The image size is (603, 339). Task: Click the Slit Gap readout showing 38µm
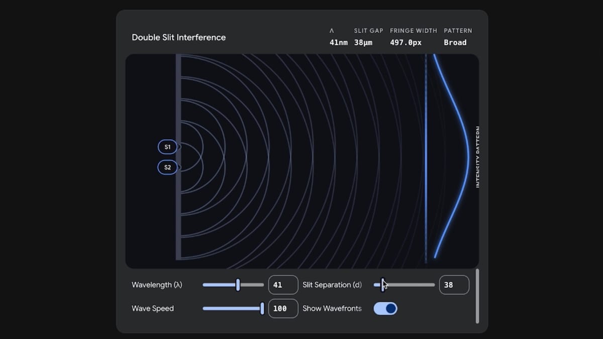[x=363, y=42]
